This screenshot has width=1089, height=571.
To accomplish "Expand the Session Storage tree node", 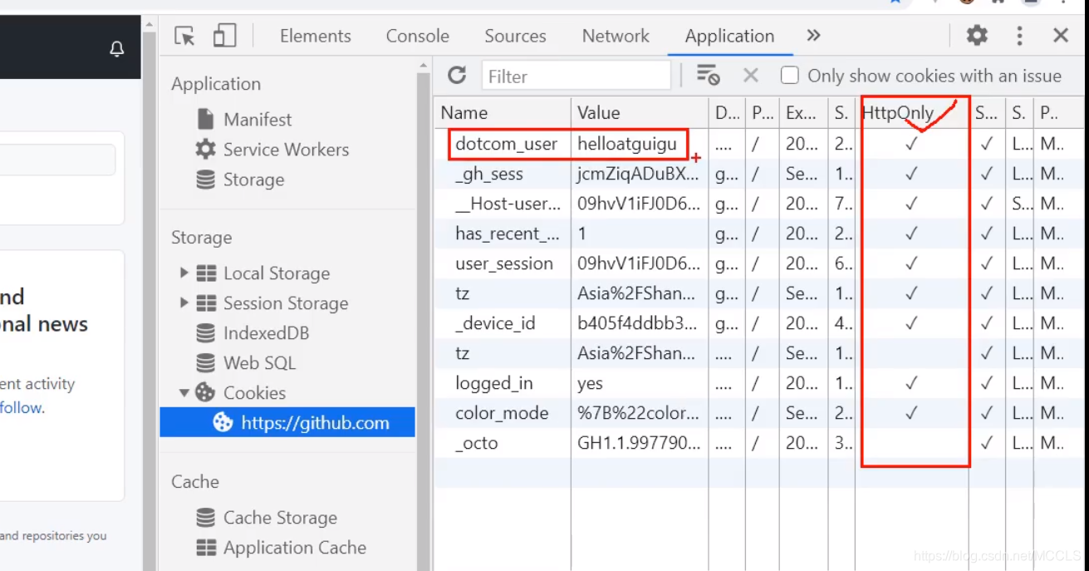I will 184,303.
